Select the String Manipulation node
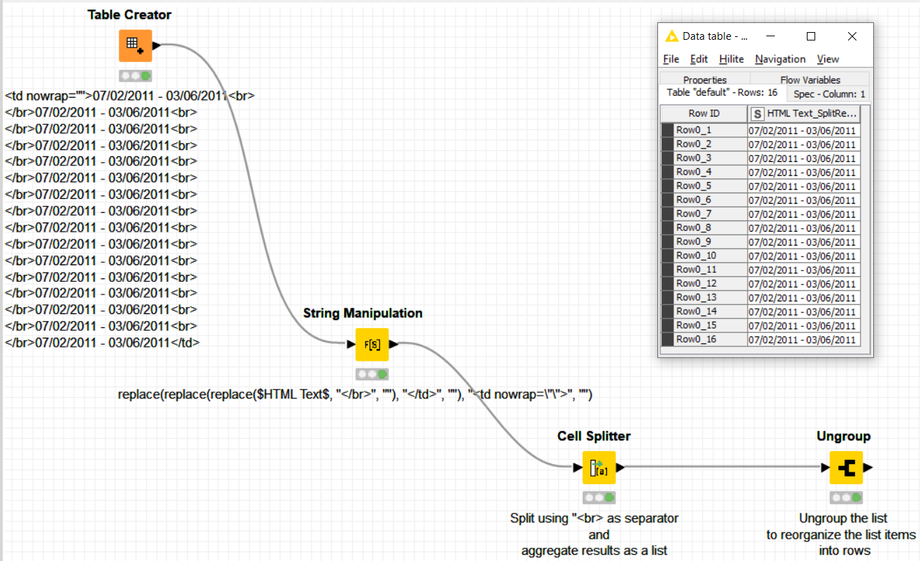The image size is (920, 561). pyautogui.click(x=372, y=343)
